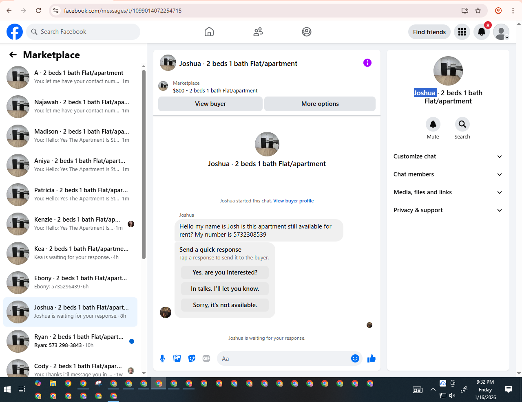Viewport: 522px width, 402px height.
Task: Choose a sticker icon
Action: coord(192,358)
